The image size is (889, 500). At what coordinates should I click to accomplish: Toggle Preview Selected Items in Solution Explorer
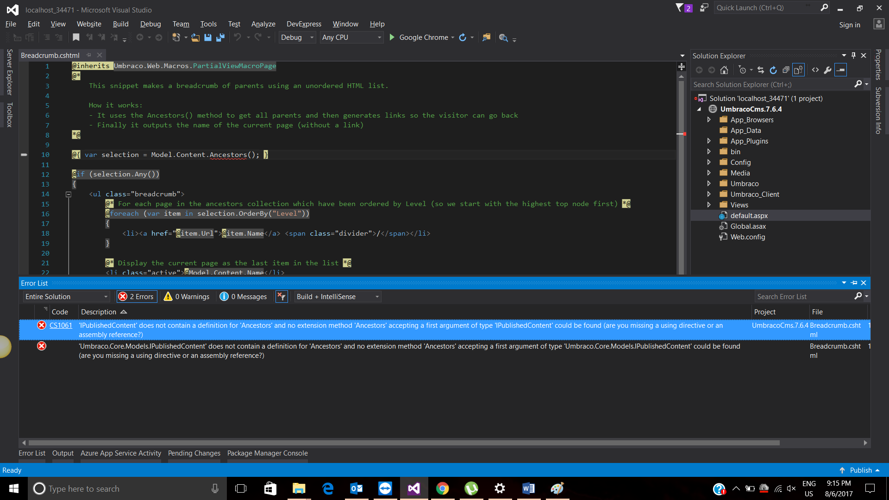841,70
